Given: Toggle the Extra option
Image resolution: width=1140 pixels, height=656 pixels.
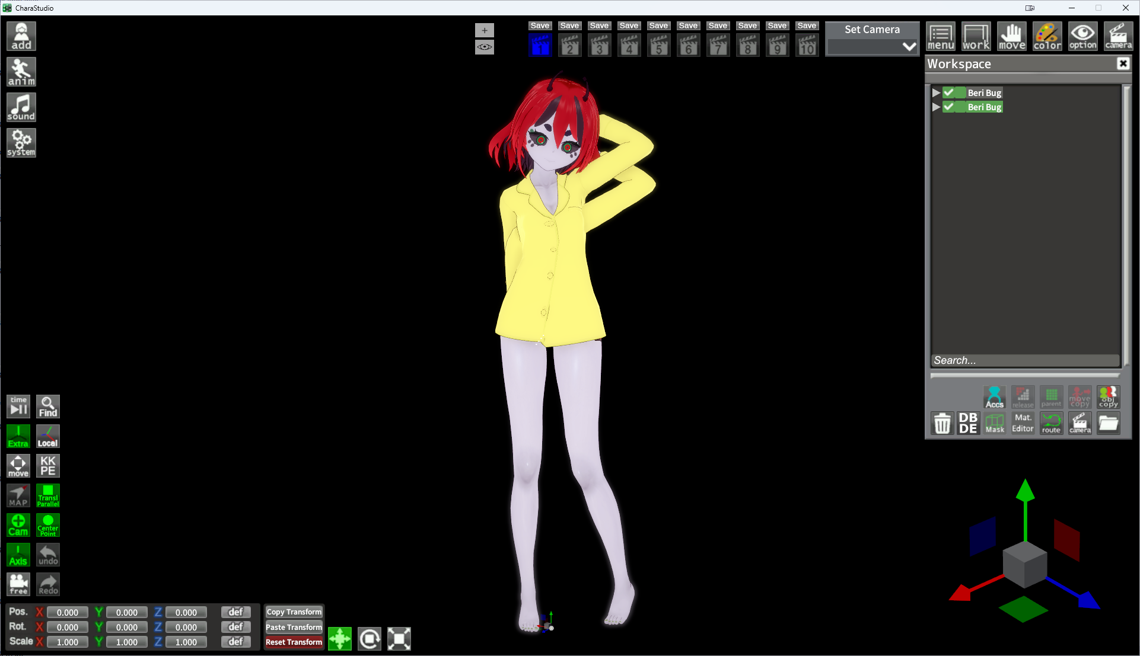Looking at the screenshot, I should 18,436.
